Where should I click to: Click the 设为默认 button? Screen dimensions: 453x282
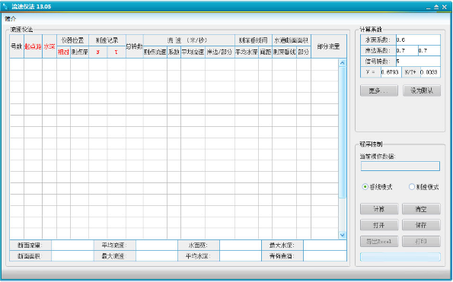click(x=422, y=90)
